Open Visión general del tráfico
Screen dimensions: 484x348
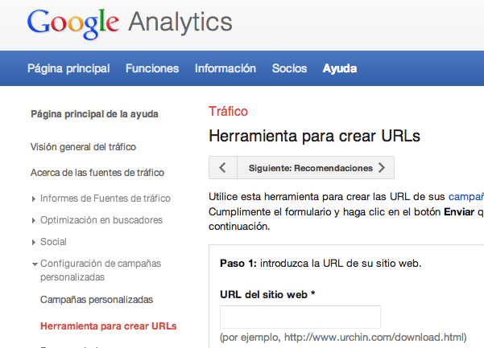[x=83, y=147]
